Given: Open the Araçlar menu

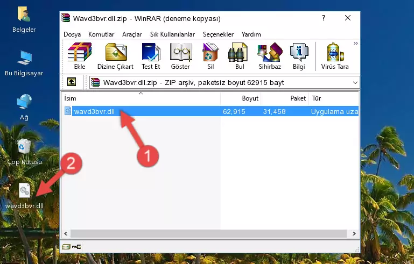Looking at the screenshot, I should click(132, 34).
